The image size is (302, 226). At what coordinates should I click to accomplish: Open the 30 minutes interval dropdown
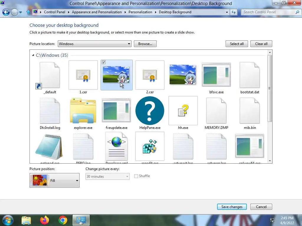pos(107,177)
